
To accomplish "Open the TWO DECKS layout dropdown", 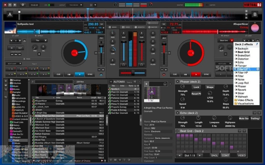I will (x=75, y=4).
